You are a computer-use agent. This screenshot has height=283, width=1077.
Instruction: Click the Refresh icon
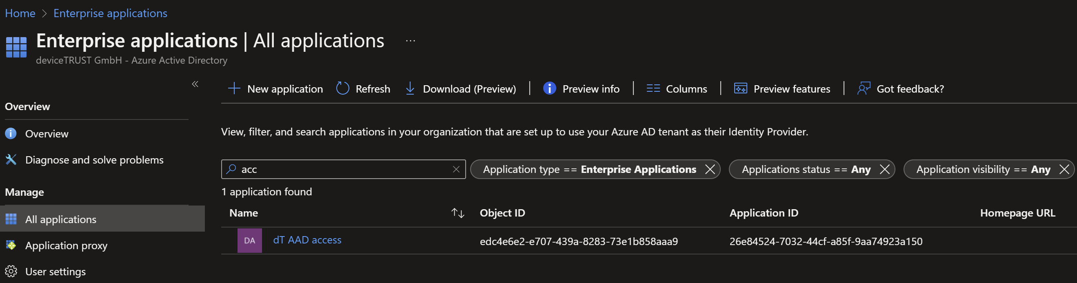pyautogui.click(x=342, y=88)
